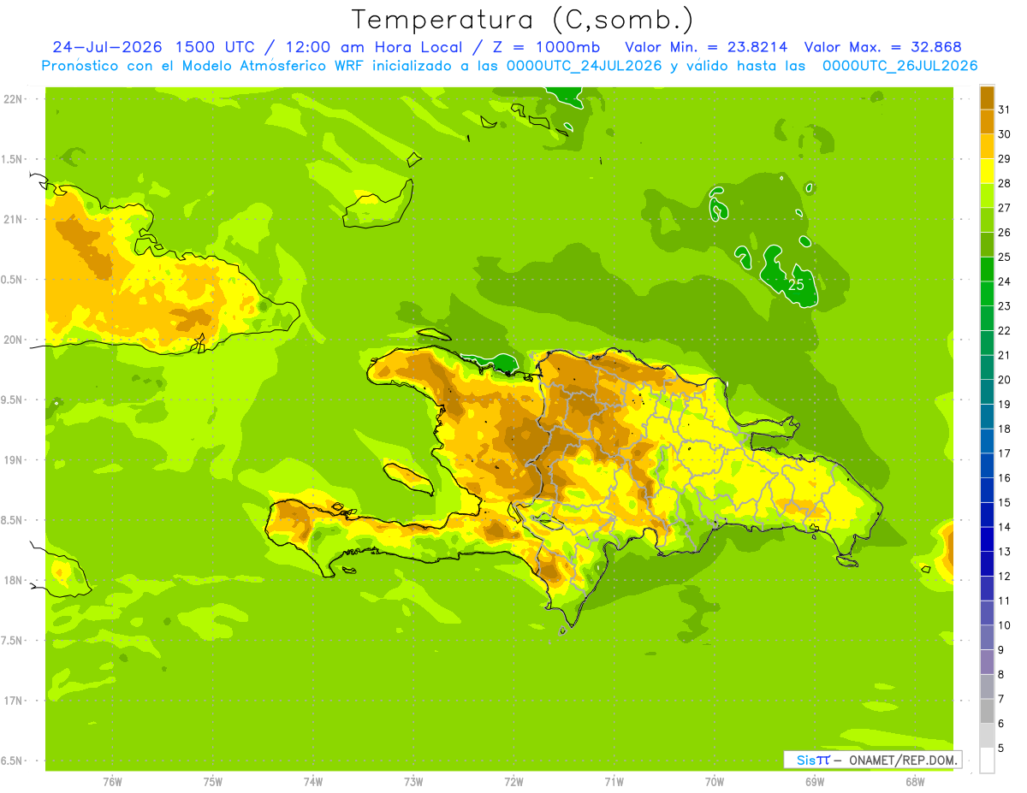
Task: Click the '0000UTC_26JUL2026' valid-until time
Action: click(899, 66)
